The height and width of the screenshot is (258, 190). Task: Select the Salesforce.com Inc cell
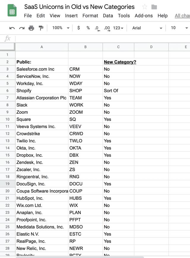coord(42,69)
